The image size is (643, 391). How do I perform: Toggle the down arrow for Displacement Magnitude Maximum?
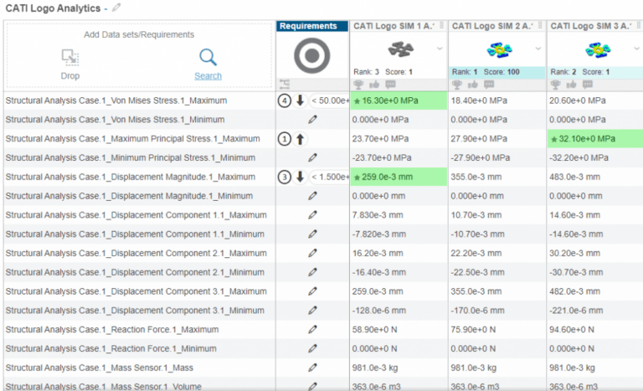click(300, 177)
